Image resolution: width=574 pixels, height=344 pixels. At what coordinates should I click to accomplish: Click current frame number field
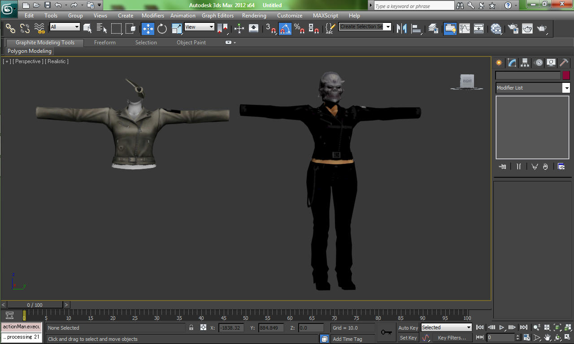point(501,337)
